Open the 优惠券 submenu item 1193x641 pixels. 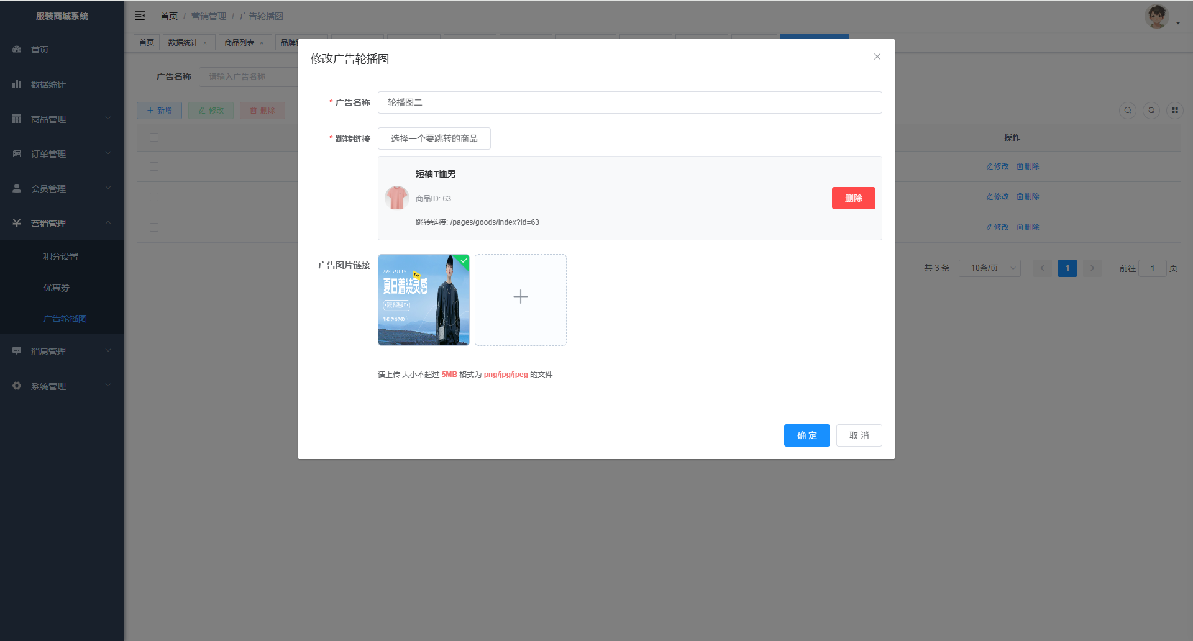pyautogui.click(x=57, y=288)
